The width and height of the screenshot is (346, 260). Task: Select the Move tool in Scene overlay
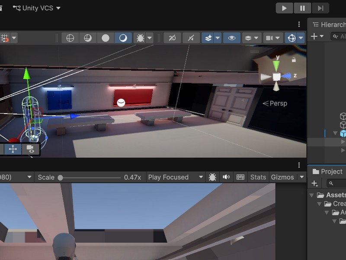[x=13, y=149]
